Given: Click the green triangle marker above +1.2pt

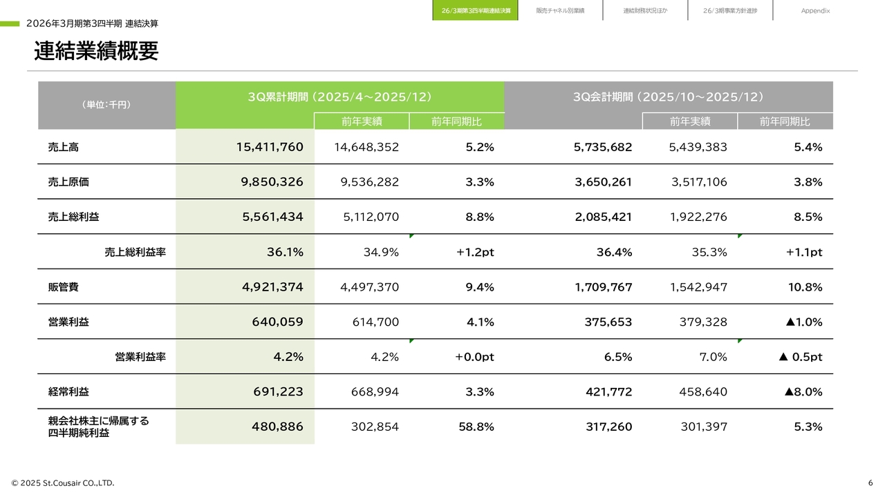Looking at the screenshot, I should click(x=411, y=236).
